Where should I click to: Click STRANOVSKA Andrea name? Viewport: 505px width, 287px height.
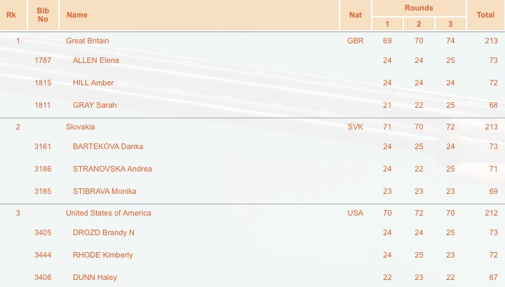click(x=112, y=169)
